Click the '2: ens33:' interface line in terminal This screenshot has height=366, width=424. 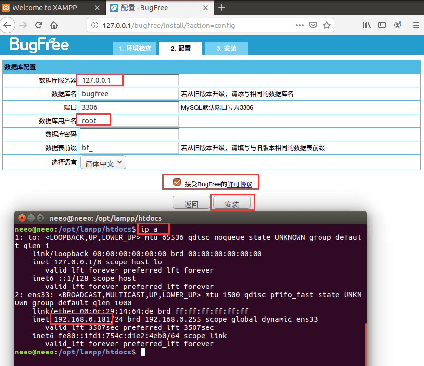tap(188, 299)
